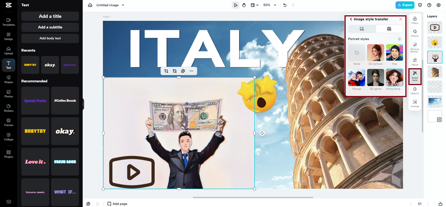Viewport: 446px width, 207px height.
Task: Open the Adjust tool
Action: tap(415, 62)
